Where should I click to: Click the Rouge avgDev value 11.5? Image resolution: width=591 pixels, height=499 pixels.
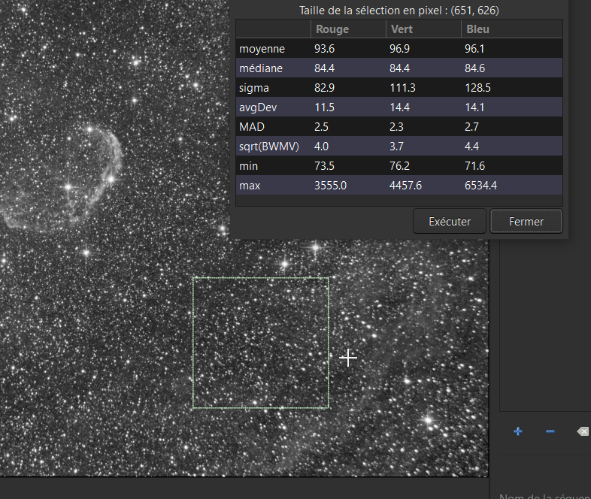point(324,107)
